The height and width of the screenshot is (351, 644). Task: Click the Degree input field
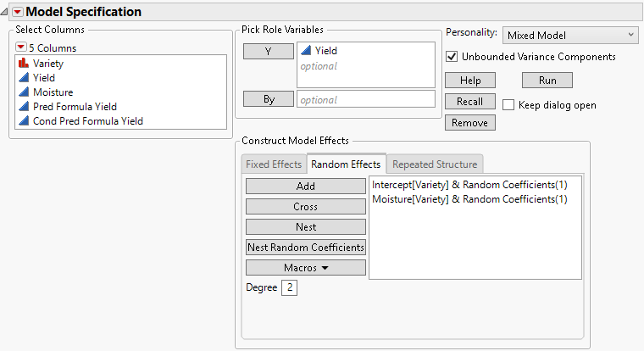(x=290, y=288)
